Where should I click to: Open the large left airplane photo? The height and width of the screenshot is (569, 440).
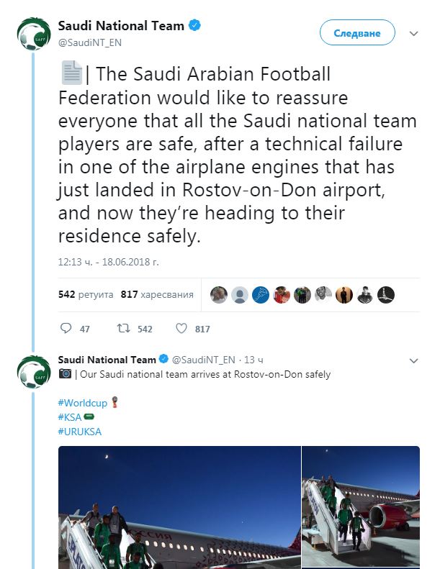[179, 507]
